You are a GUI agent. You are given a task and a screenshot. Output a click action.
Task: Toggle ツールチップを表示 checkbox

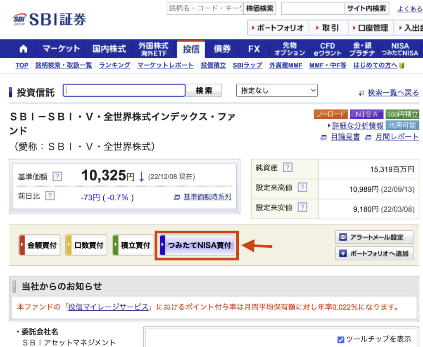341,340
